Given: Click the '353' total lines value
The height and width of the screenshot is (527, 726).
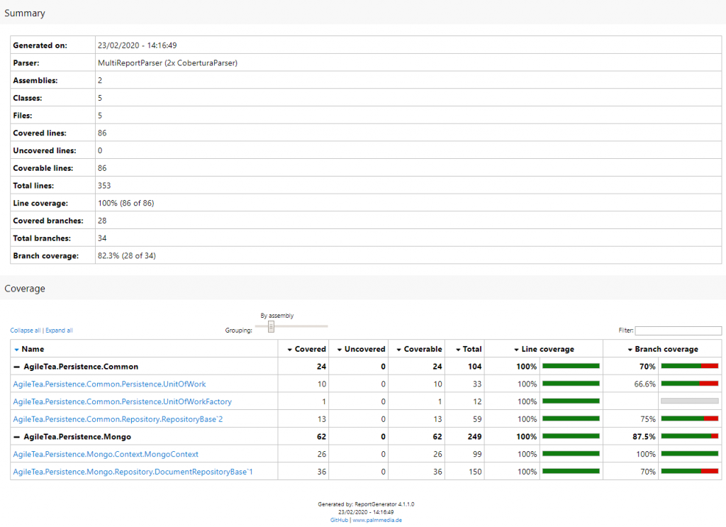Looking at the screenshot, I should 104,186.
